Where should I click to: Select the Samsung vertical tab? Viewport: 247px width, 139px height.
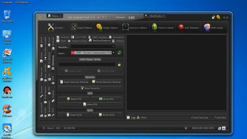[53, 63]
